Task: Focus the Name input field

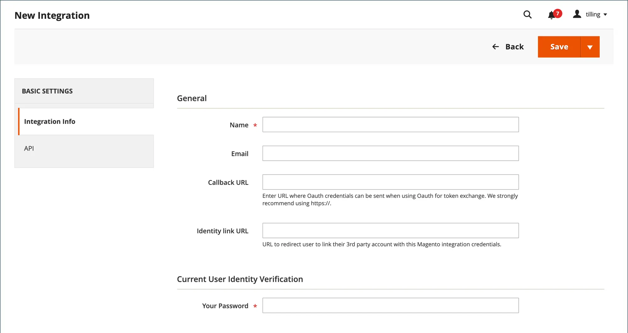Action: coord(390,125)
